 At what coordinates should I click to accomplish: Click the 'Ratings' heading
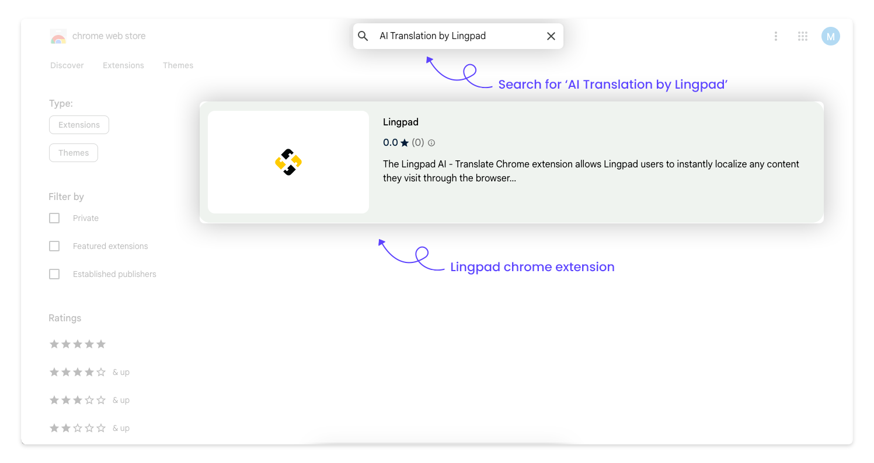[65, 318]
